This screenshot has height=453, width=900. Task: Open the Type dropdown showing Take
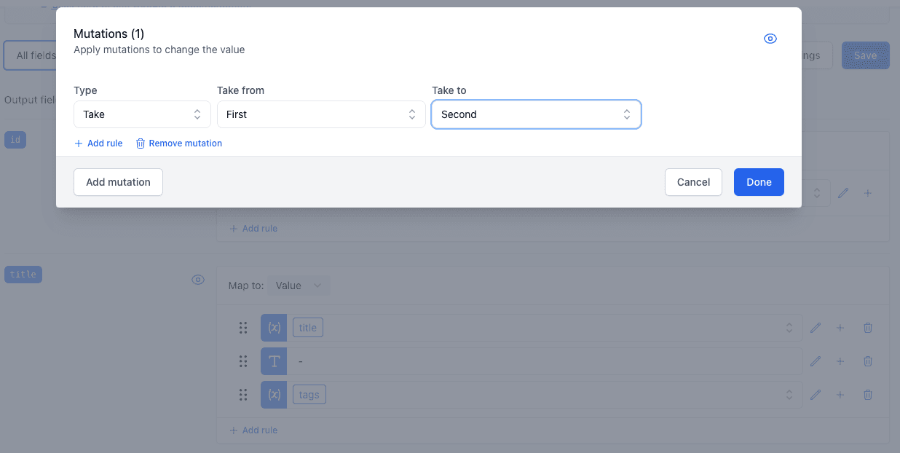(142, 114)
